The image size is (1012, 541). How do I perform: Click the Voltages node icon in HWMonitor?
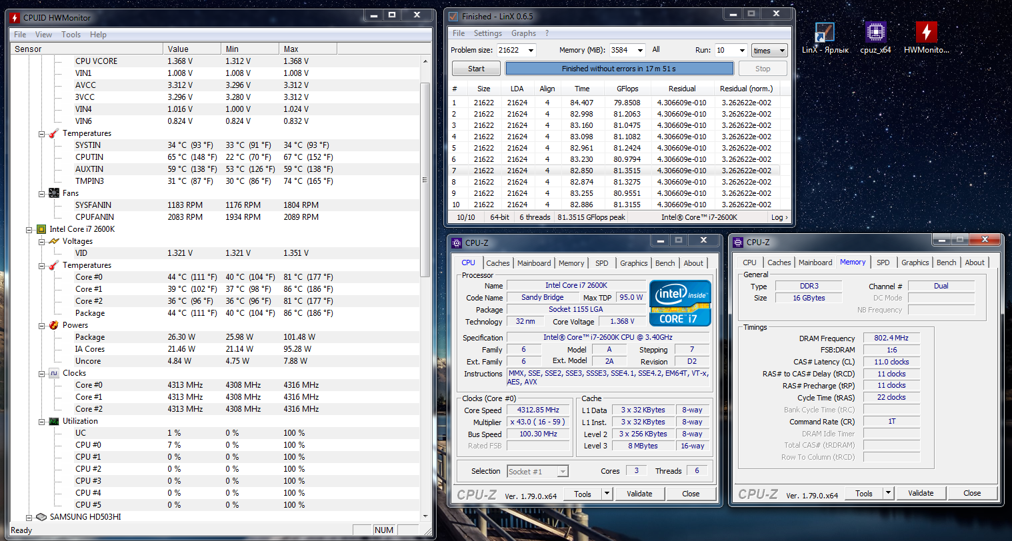[54, 241]
